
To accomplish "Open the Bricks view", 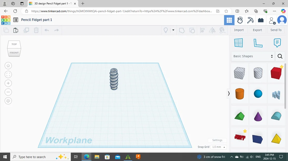I will [261, 20].
